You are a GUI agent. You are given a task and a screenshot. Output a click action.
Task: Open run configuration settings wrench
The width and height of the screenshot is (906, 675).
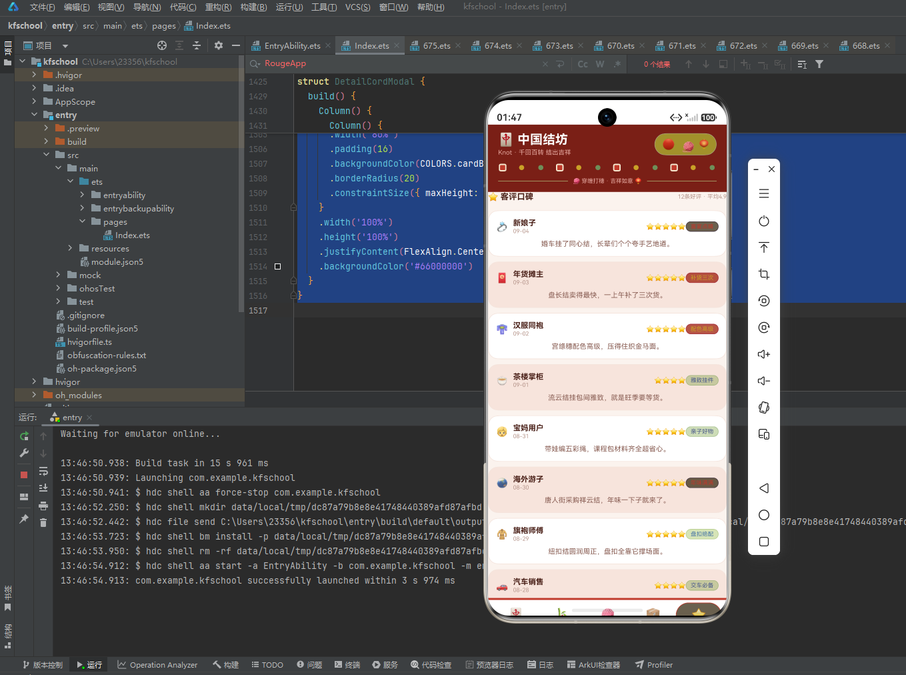click(24, 453)
